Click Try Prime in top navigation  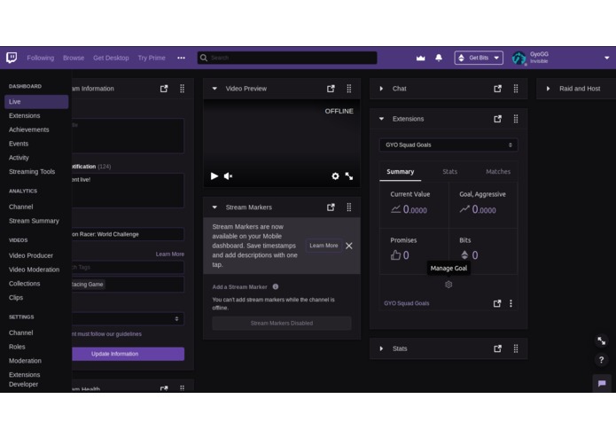pos(152,58)
